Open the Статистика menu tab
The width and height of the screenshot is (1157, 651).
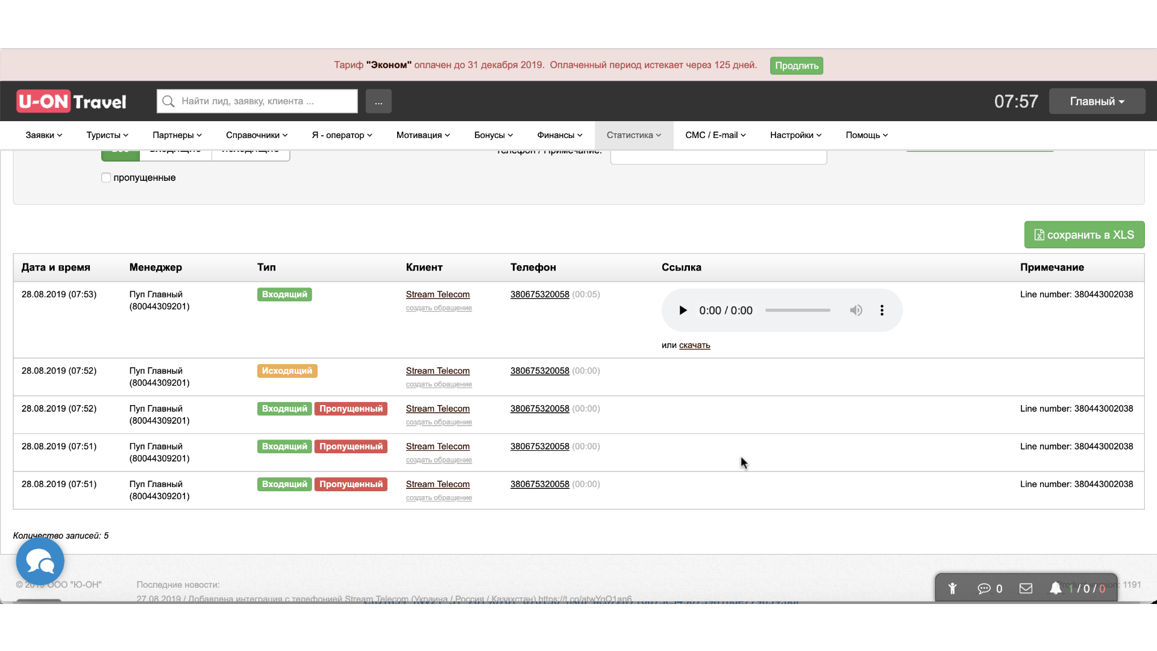[x=633, y=135]
